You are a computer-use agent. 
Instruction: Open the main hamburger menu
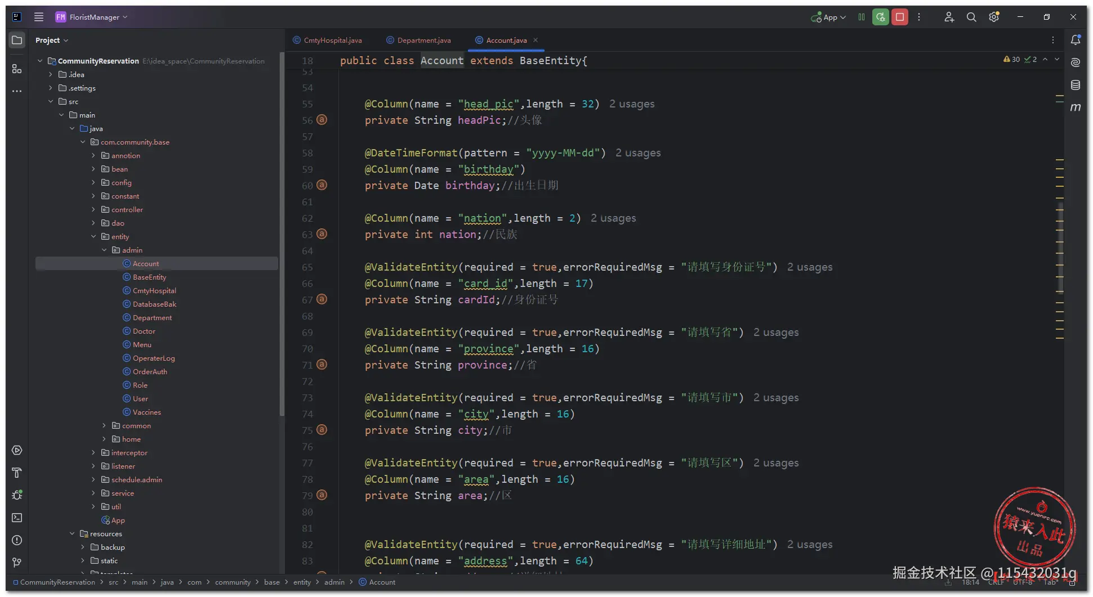39,17
